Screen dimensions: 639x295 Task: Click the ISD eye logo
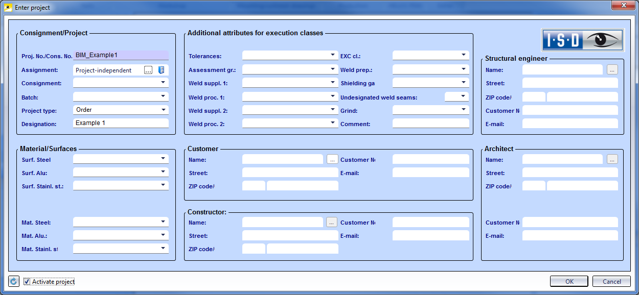(583, 40)
